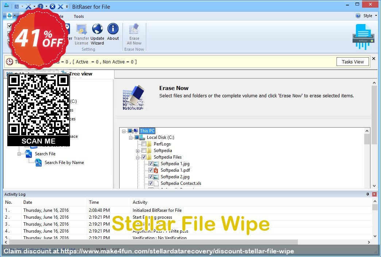Collapse the This PC tree node
This screenshot has height=257, width=381.
coord(124,131)
